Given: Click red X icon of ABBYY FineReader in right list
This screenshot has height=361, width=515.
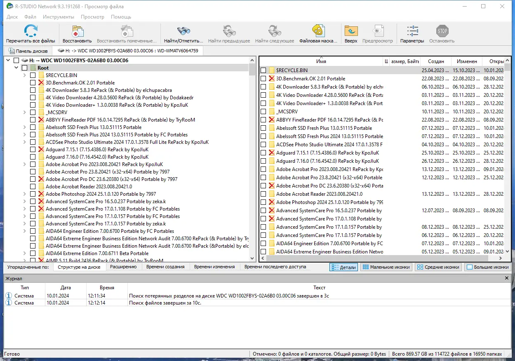Looking at the screenshot, I should point(272,120).
